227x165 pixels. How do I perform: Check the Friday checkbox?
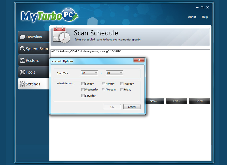click(x=122, y=90)
